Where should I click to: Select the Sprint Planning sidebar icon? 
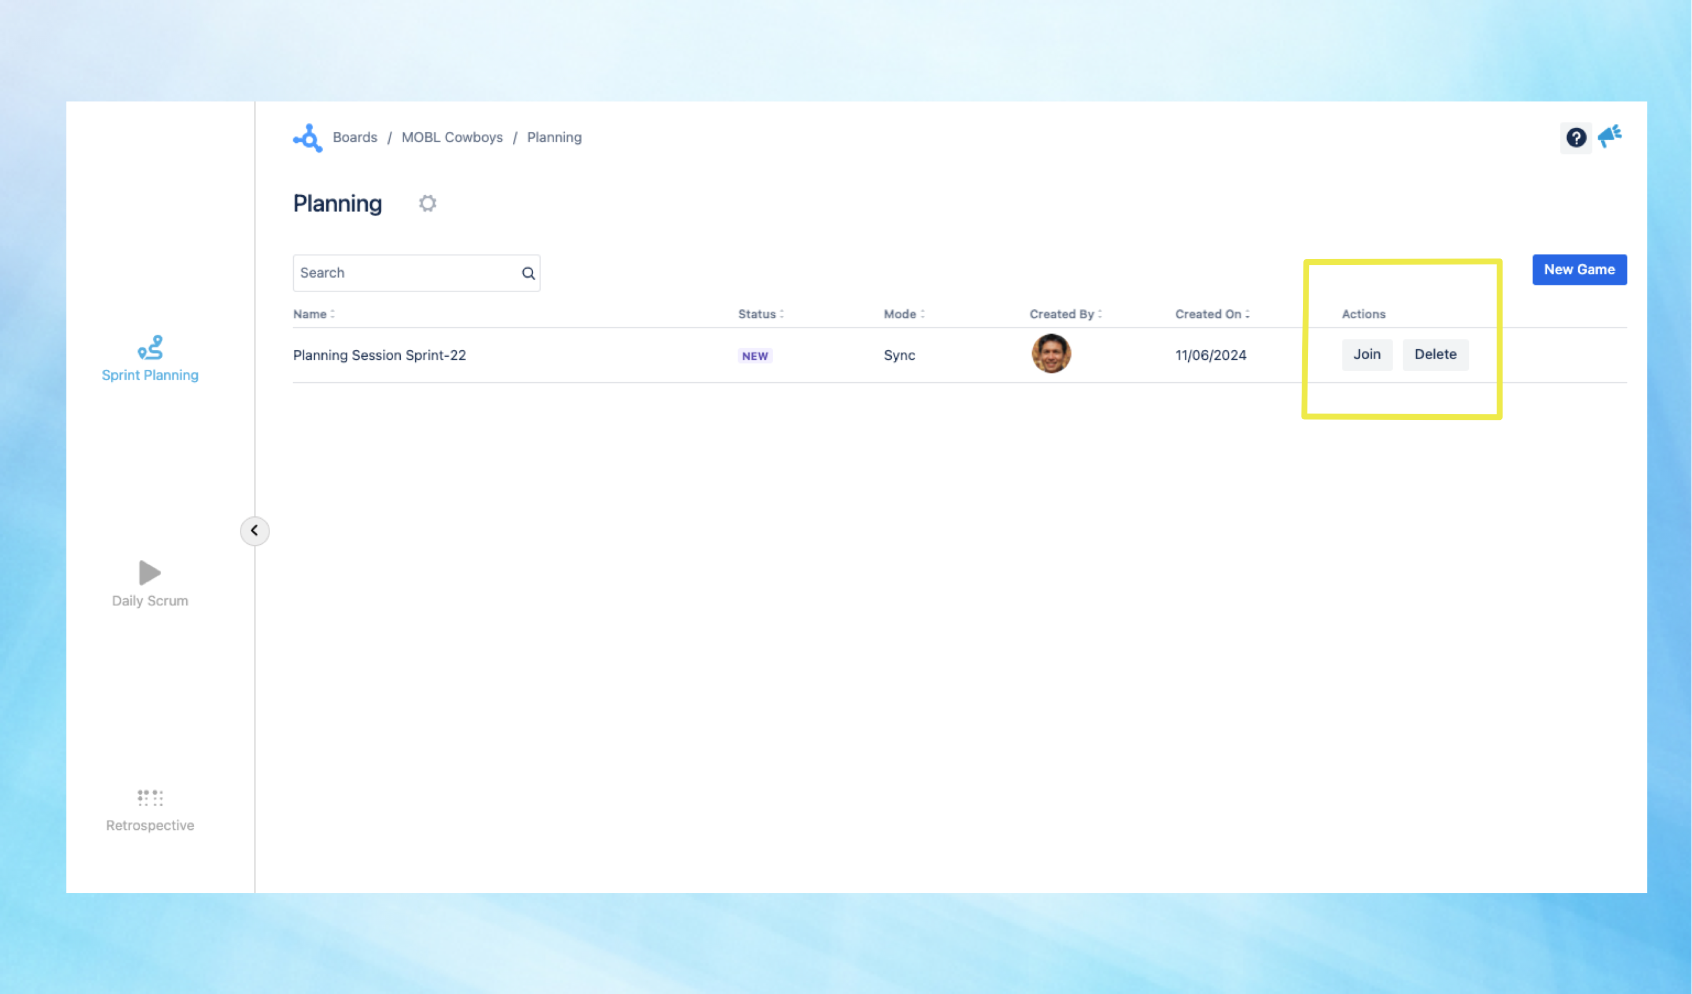(150, 348)
